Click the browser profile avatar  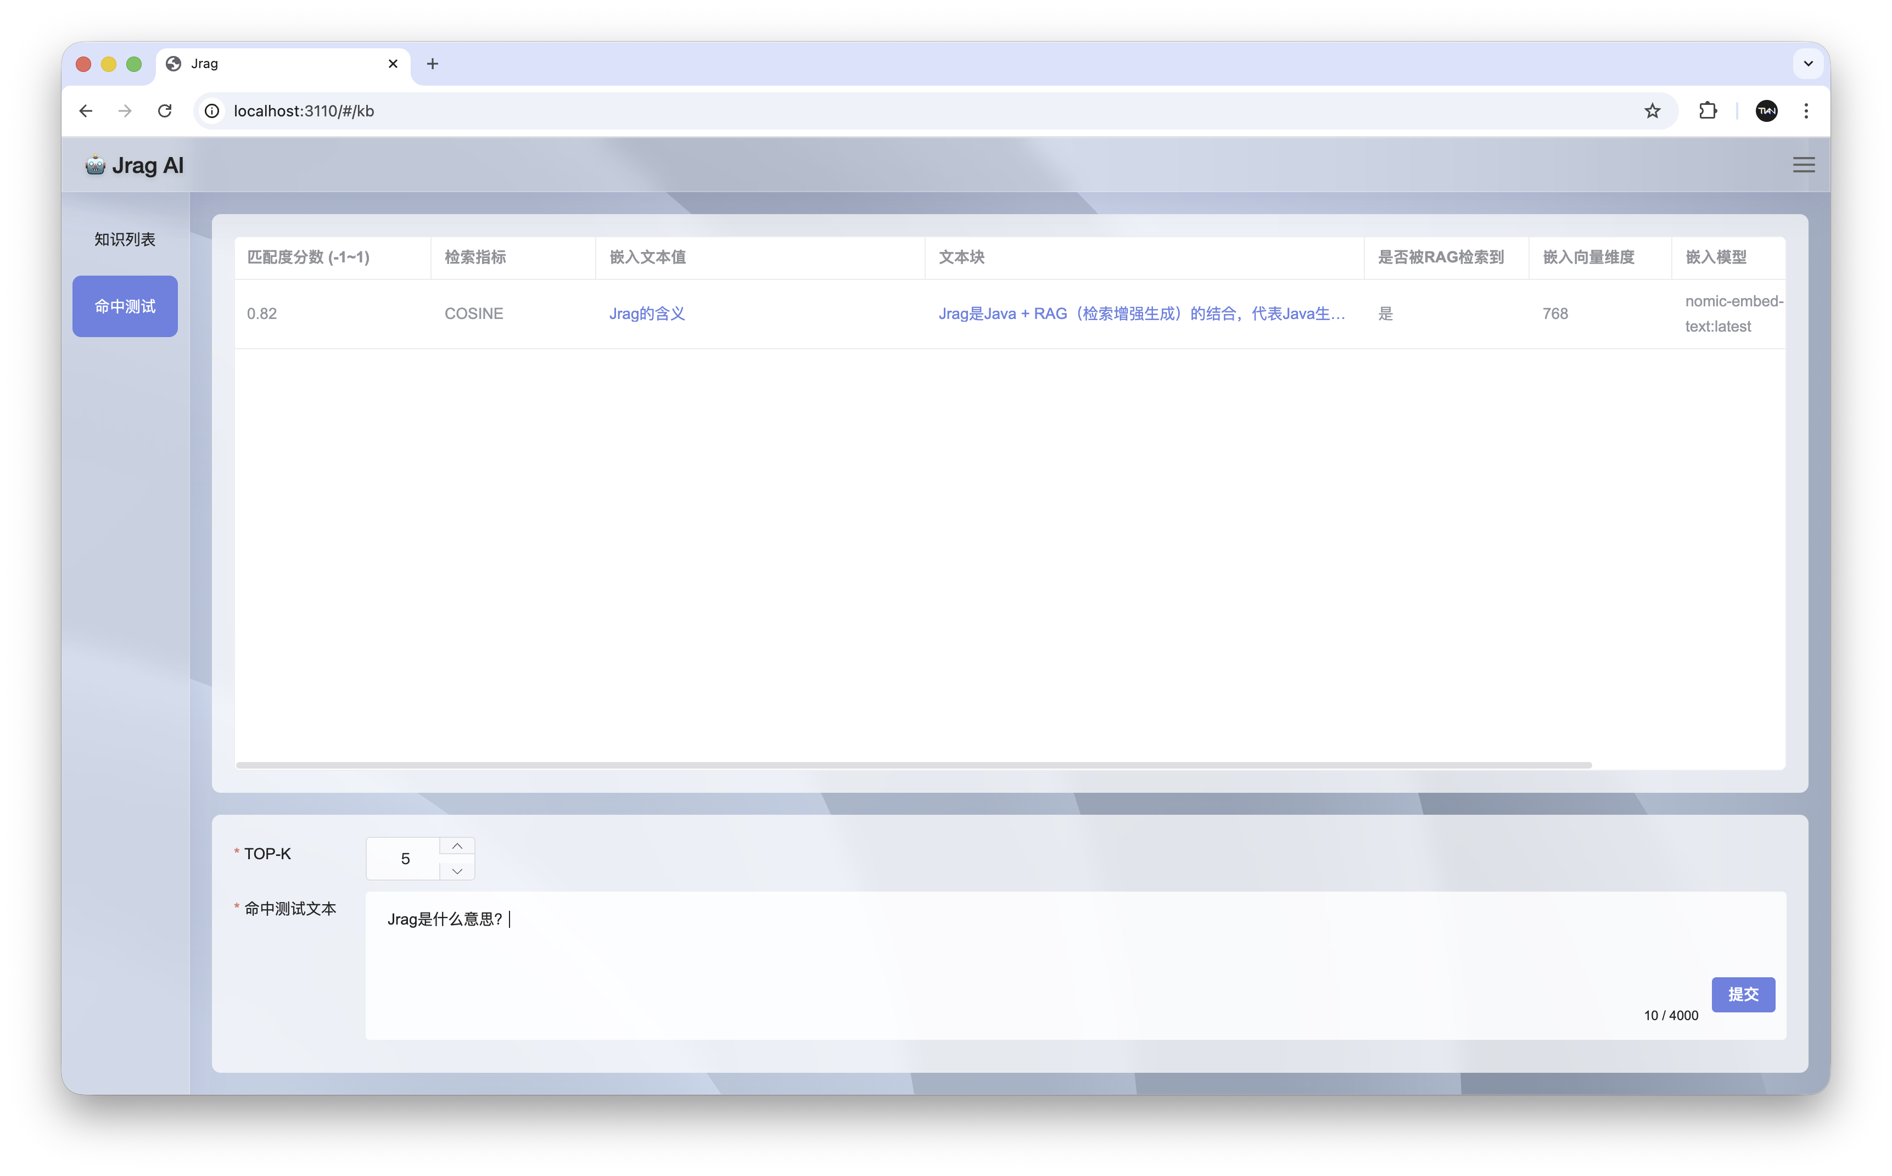(x=1766, y=110)
